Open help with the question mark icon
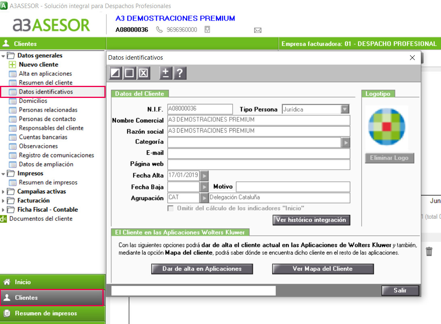441x324 pixels. [180, 73]
